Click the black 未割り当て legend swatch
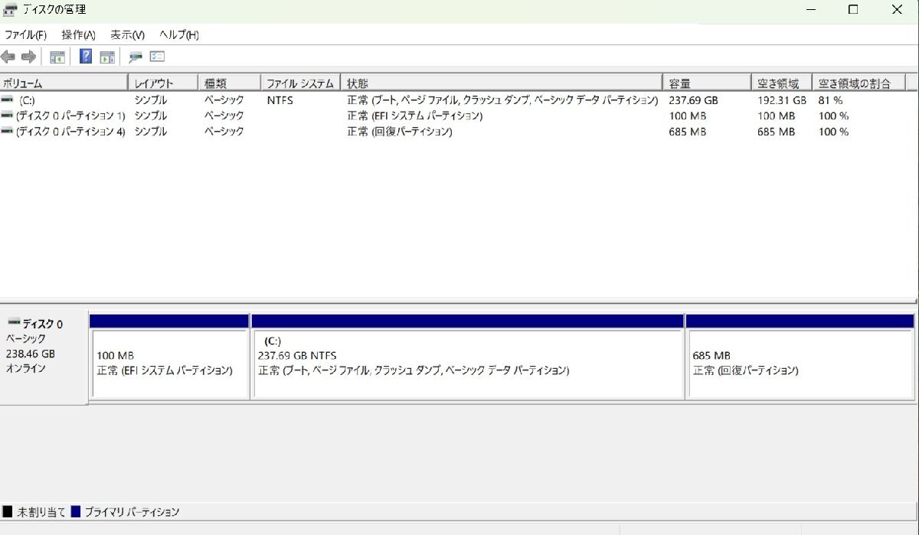 [8, 512]
